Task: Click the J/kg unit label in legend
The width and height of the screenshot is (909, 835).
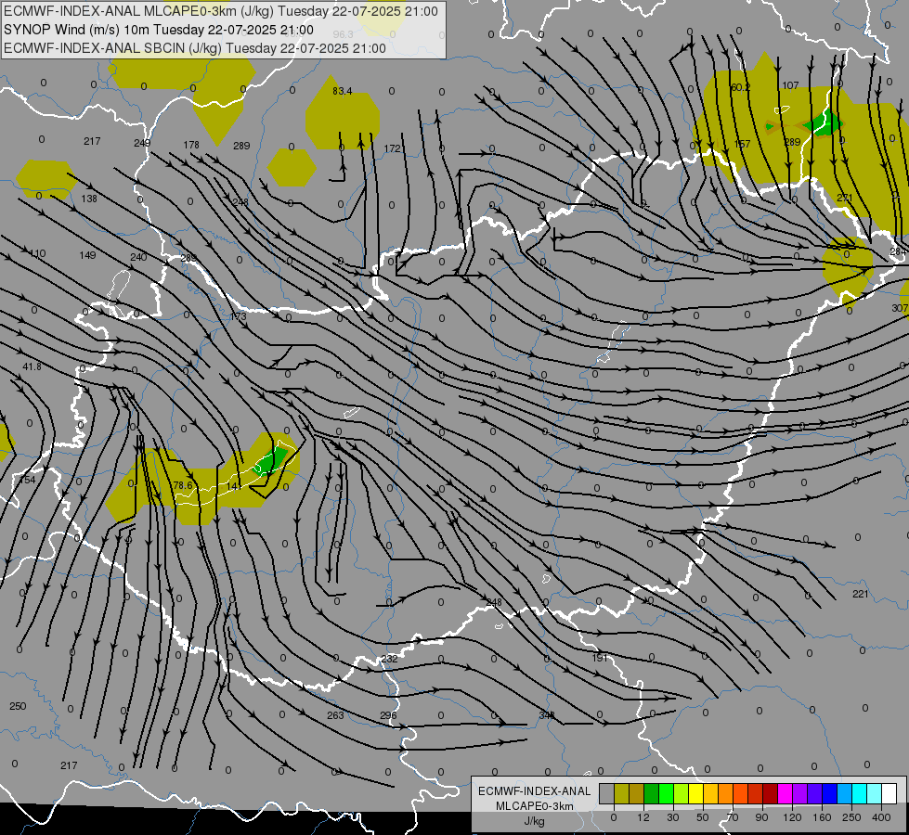Action: pyautogui.click(x=535, y=821)
